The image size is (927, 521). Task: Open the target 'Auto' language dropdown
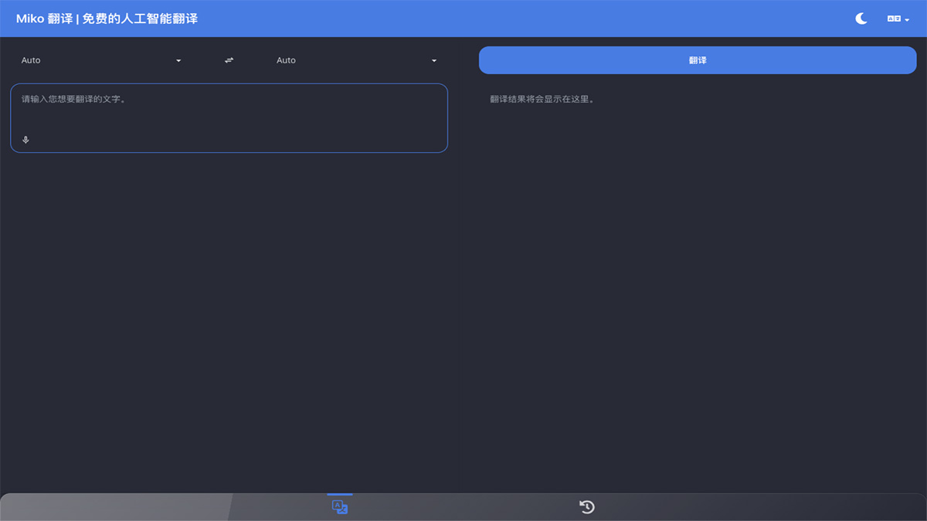(355, 59)
